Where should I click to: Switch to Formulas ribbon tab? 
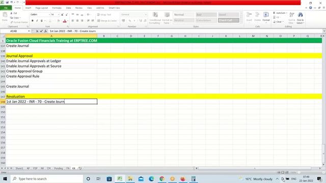point(57,8)
